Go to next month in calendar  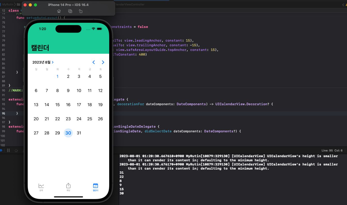tap(103, 62)
